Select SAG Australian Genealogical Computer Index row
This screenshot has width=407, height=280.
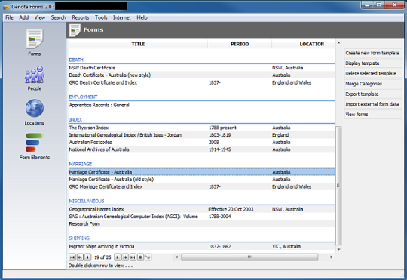pyautogui.click(x=201, y=217)
